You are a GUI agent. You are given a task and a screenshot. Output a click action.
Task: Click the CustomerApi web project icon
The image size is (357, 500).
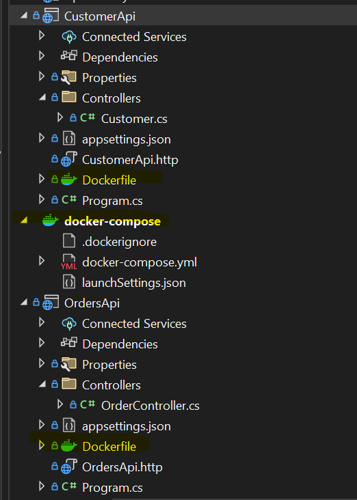click(x=51, y=16)
